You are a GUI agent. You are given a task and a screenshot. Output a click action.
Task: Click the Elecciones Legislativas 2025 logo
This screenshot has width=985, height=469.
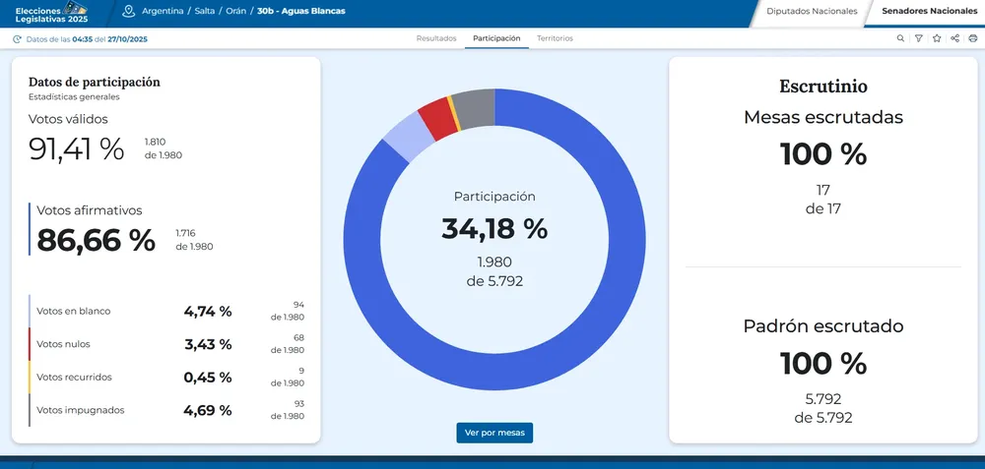pyautogui.click(x=51, y=12)
